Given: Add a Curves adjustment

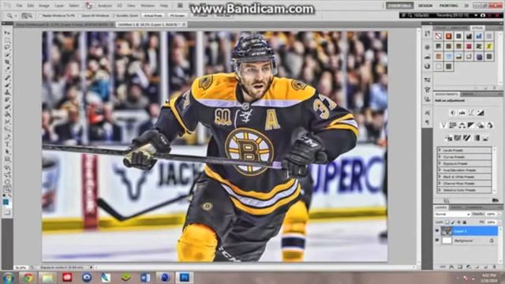Looking at the screenshot, I should (x=471, y=113).
